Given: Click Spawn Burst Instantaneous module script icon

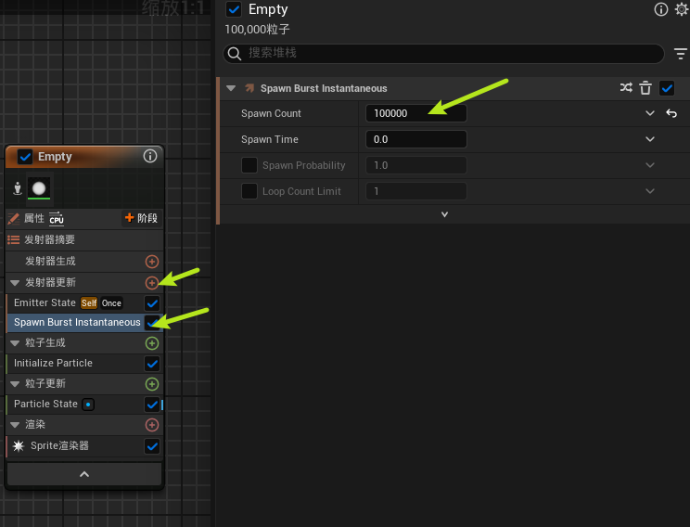Looking at the screenshot, I should pos(249,88).
